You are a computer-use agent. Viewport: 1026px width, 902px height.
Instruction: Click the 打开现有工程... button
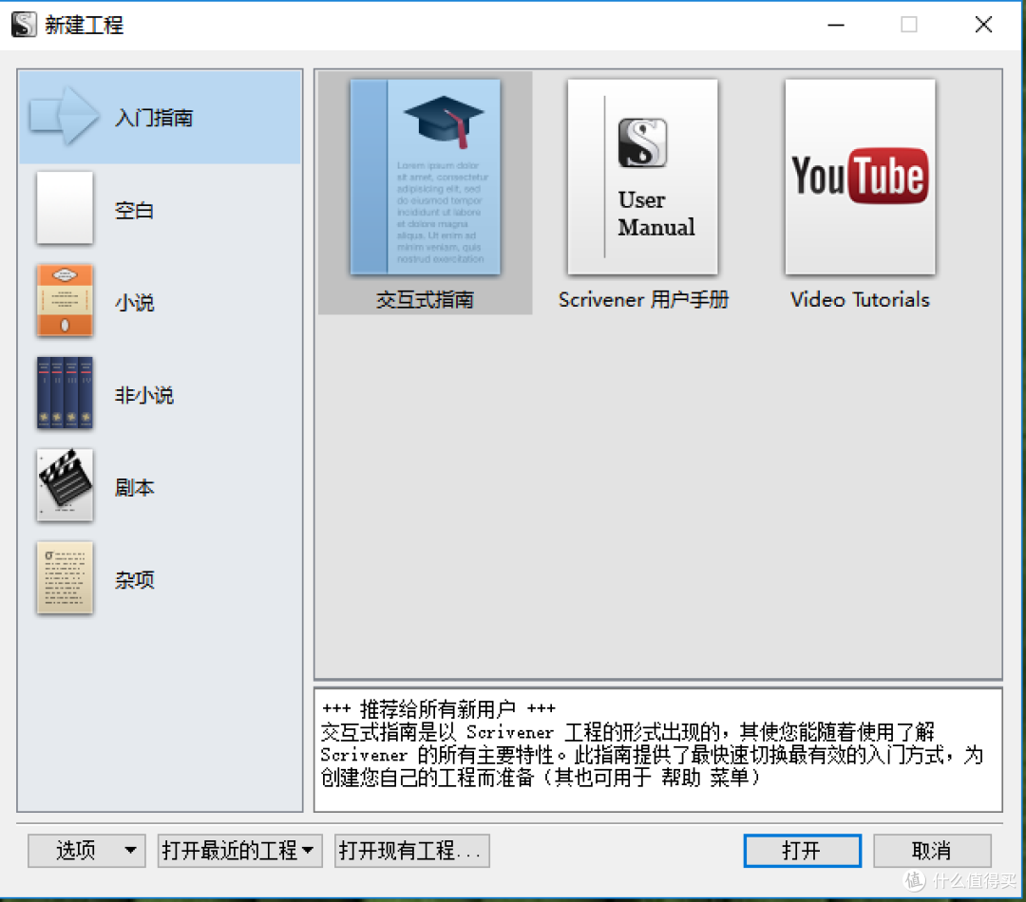[x=411, y=851]
